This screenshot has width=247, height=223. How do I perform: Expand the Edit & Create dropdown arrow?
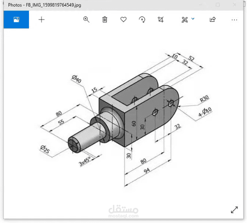(193, 19)
